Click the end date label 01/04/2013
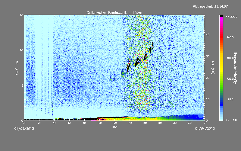The width and height of the screenshot is (241, 151). coord(205,129)
